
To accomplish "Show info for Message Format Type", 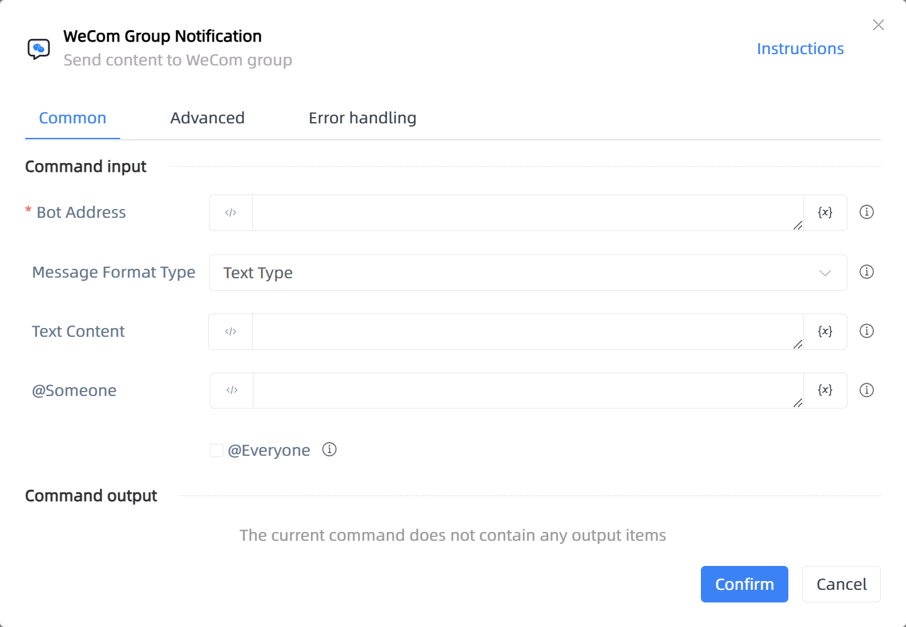I will 867,272.
